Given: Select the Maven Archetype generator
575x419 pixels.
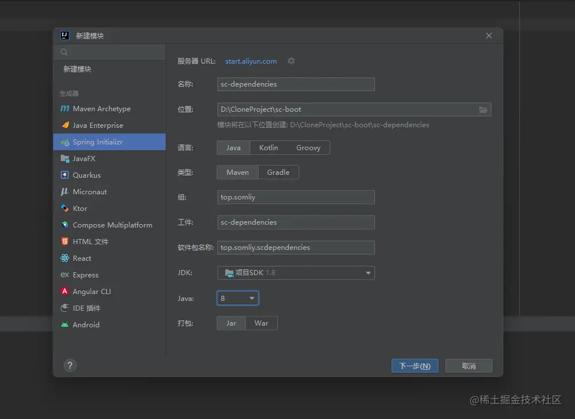Looking at the screenshot, I should (101, 108).
